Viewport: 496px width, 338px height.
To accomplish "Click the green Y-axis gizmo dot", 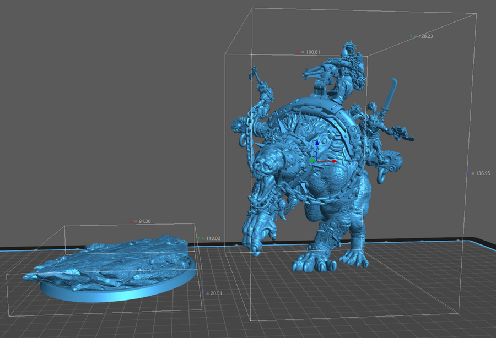I will 312,161.
